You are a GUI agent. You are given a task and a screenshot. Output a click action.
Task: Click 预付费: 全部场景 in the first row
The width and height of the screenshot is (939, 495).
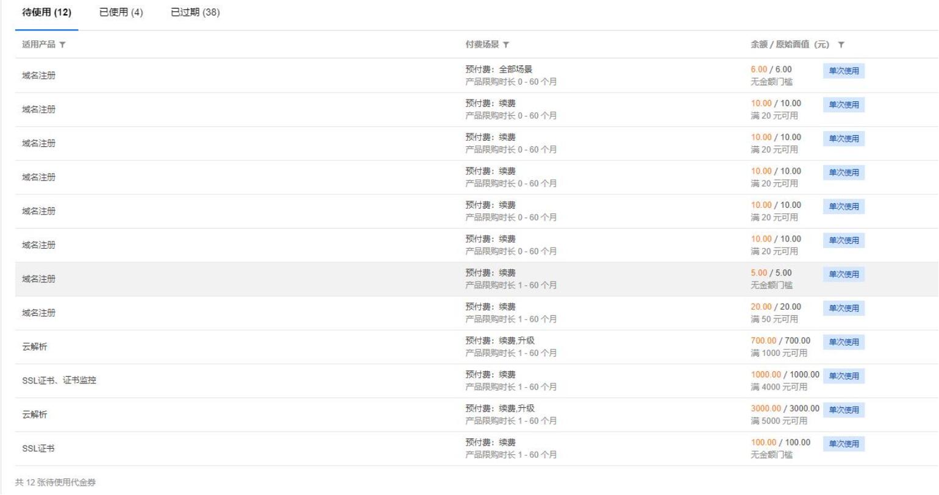click(x=499, y=69)
